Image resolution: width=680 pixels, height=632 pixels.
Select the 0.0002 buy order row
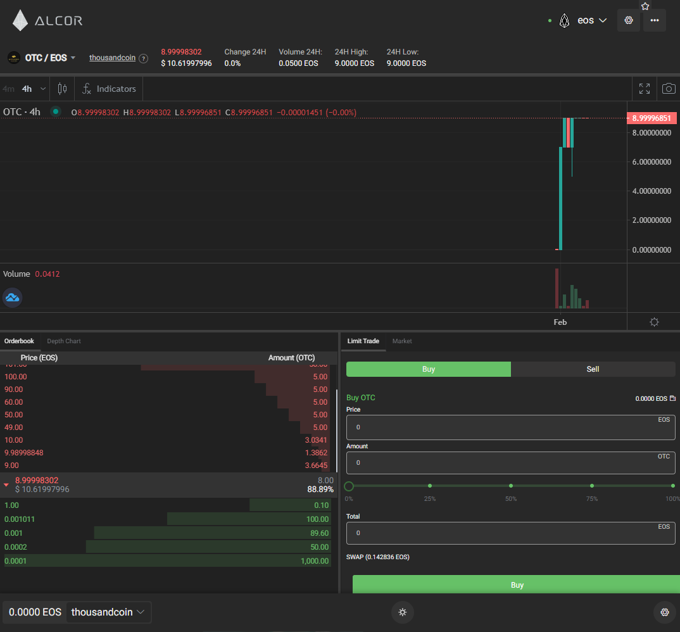pyautogui.click(x=167, y=547)
